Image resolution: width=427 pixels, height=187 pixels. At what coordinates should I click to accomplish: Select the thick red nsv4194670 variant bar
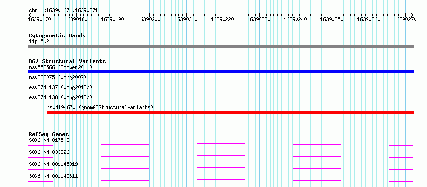pyautogui.click(x=230, y=112)
